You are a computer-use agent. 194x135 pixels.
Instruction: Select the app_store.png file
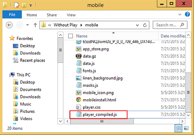(x=96, y=49)
